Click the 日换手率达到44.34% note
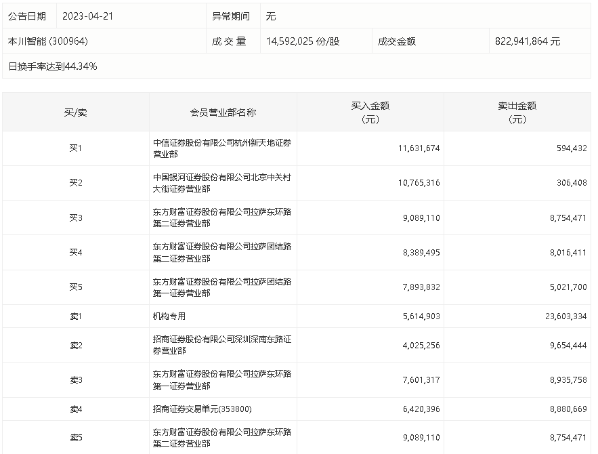 53,66
